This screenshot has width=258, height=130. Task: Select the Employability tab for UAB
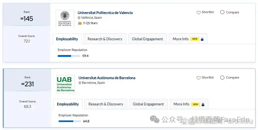pyautogui.click(x=68, y=104)
